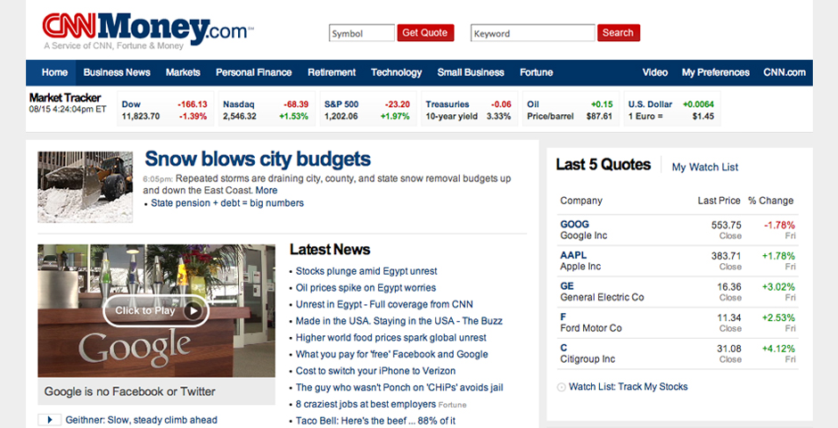Click the More link after East Coast

267,190
